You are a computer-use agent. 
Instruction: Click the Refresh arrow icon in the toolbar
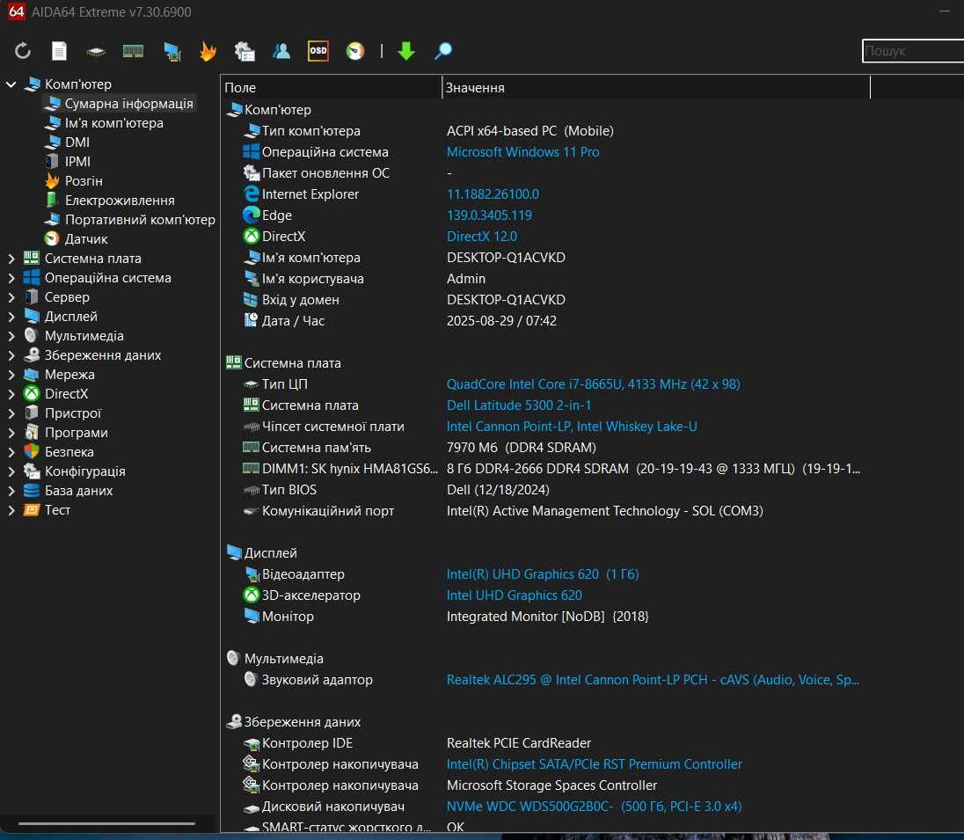coord(23,51)
